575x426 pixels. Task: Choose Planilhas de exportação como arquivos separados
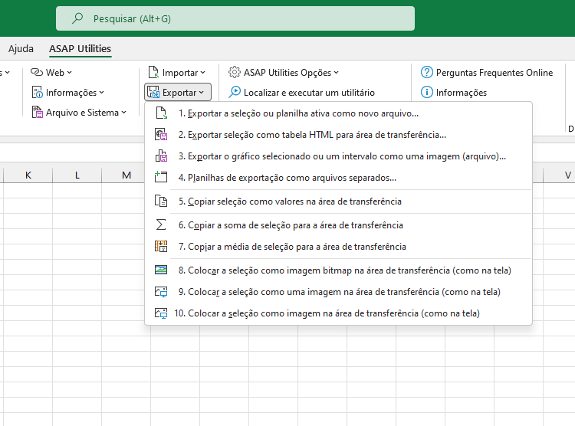point(338,178)
